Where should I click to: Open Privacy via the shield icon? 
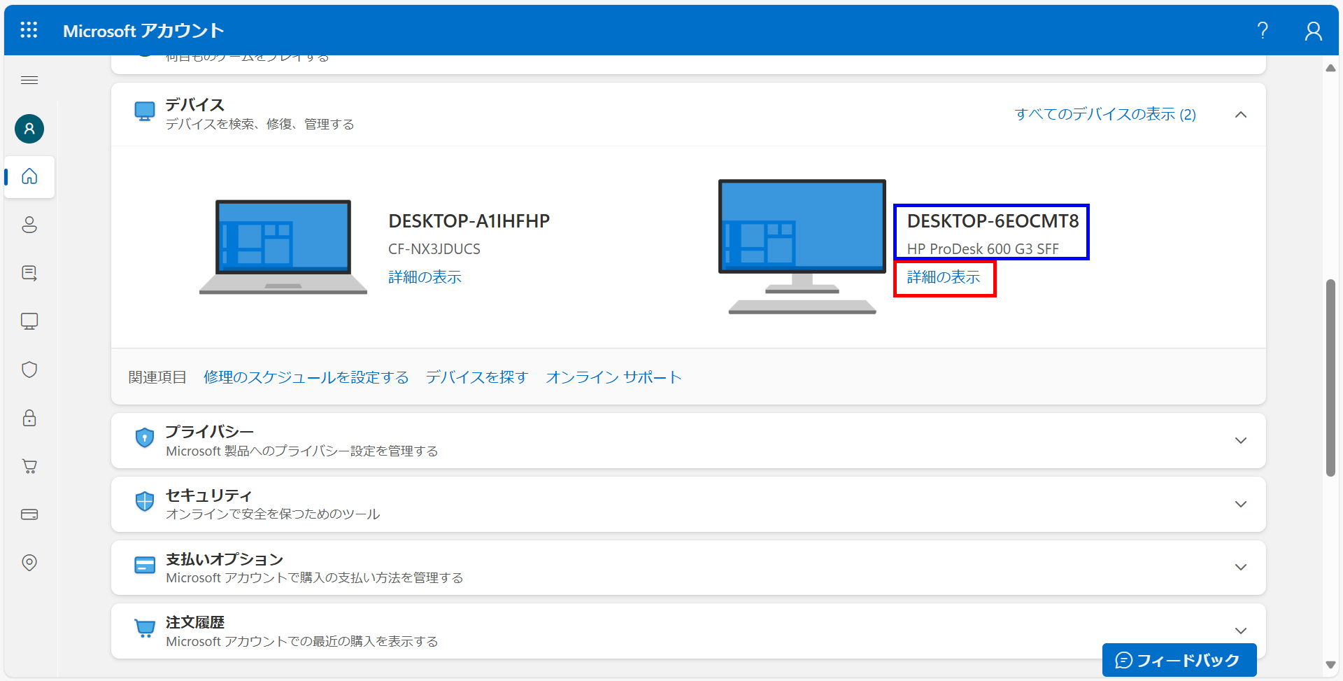[29, 370]
